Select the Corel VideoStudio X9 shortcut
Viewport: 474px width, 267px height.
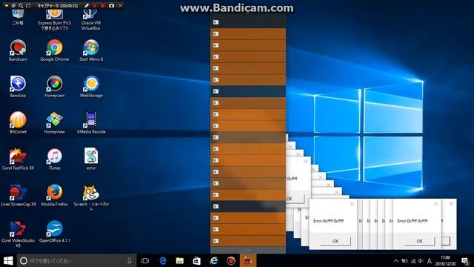click(18, 234)
